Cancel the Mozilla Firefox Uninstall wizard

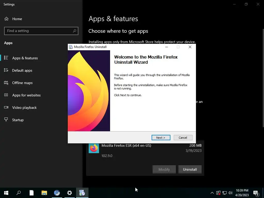pyautogui.click(x=183, y=138)
